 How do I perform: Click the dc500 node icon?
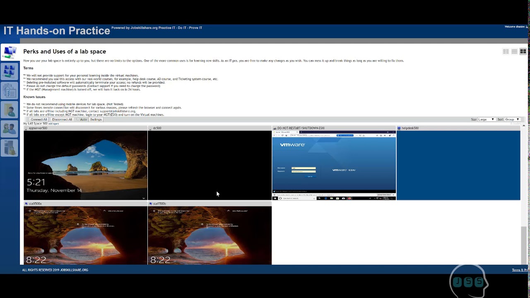[151, 128]
